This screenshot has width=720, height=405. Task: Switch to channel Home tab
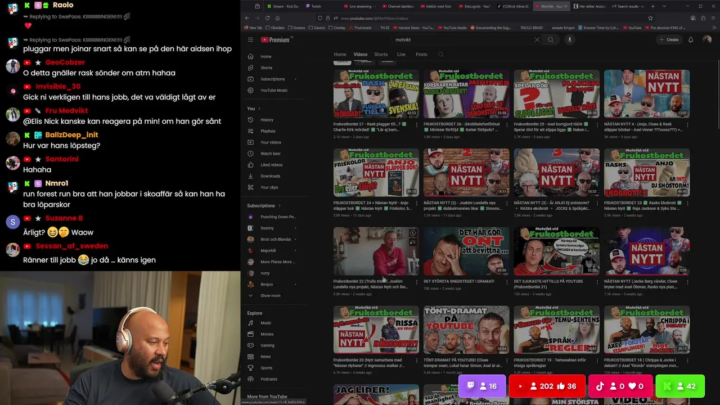click(x=340, y=55)
